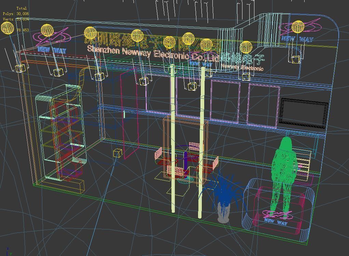
Task: Select the display shelf cabinet on the left
Action: click(x=61, y=132)
